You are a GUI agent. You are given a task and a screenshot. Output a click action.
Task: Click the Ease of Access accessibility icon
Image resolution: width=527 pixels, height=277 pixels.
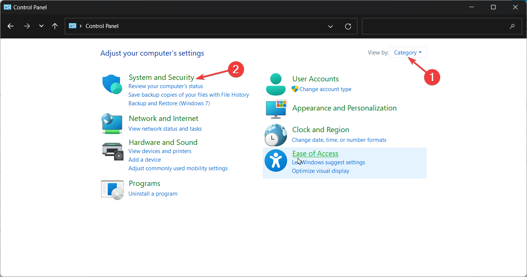[x=276, y=160]
